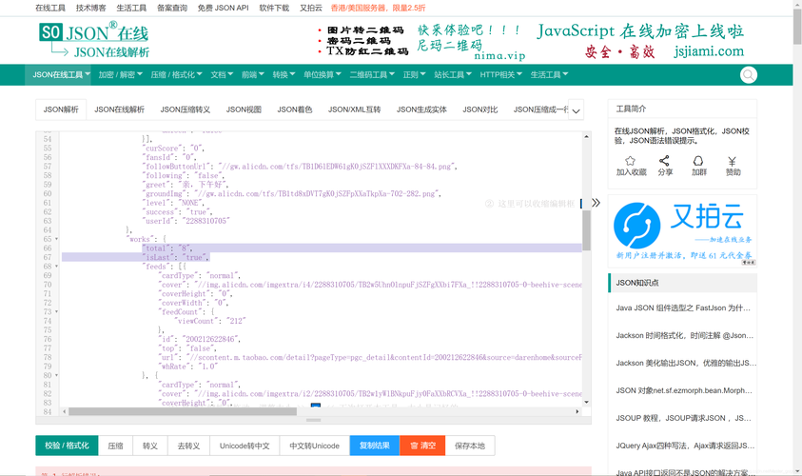Switch to the JSON视图 tab
Image resolution: width=802 pixels, height=476 pixels.
(x=244, y=109)
